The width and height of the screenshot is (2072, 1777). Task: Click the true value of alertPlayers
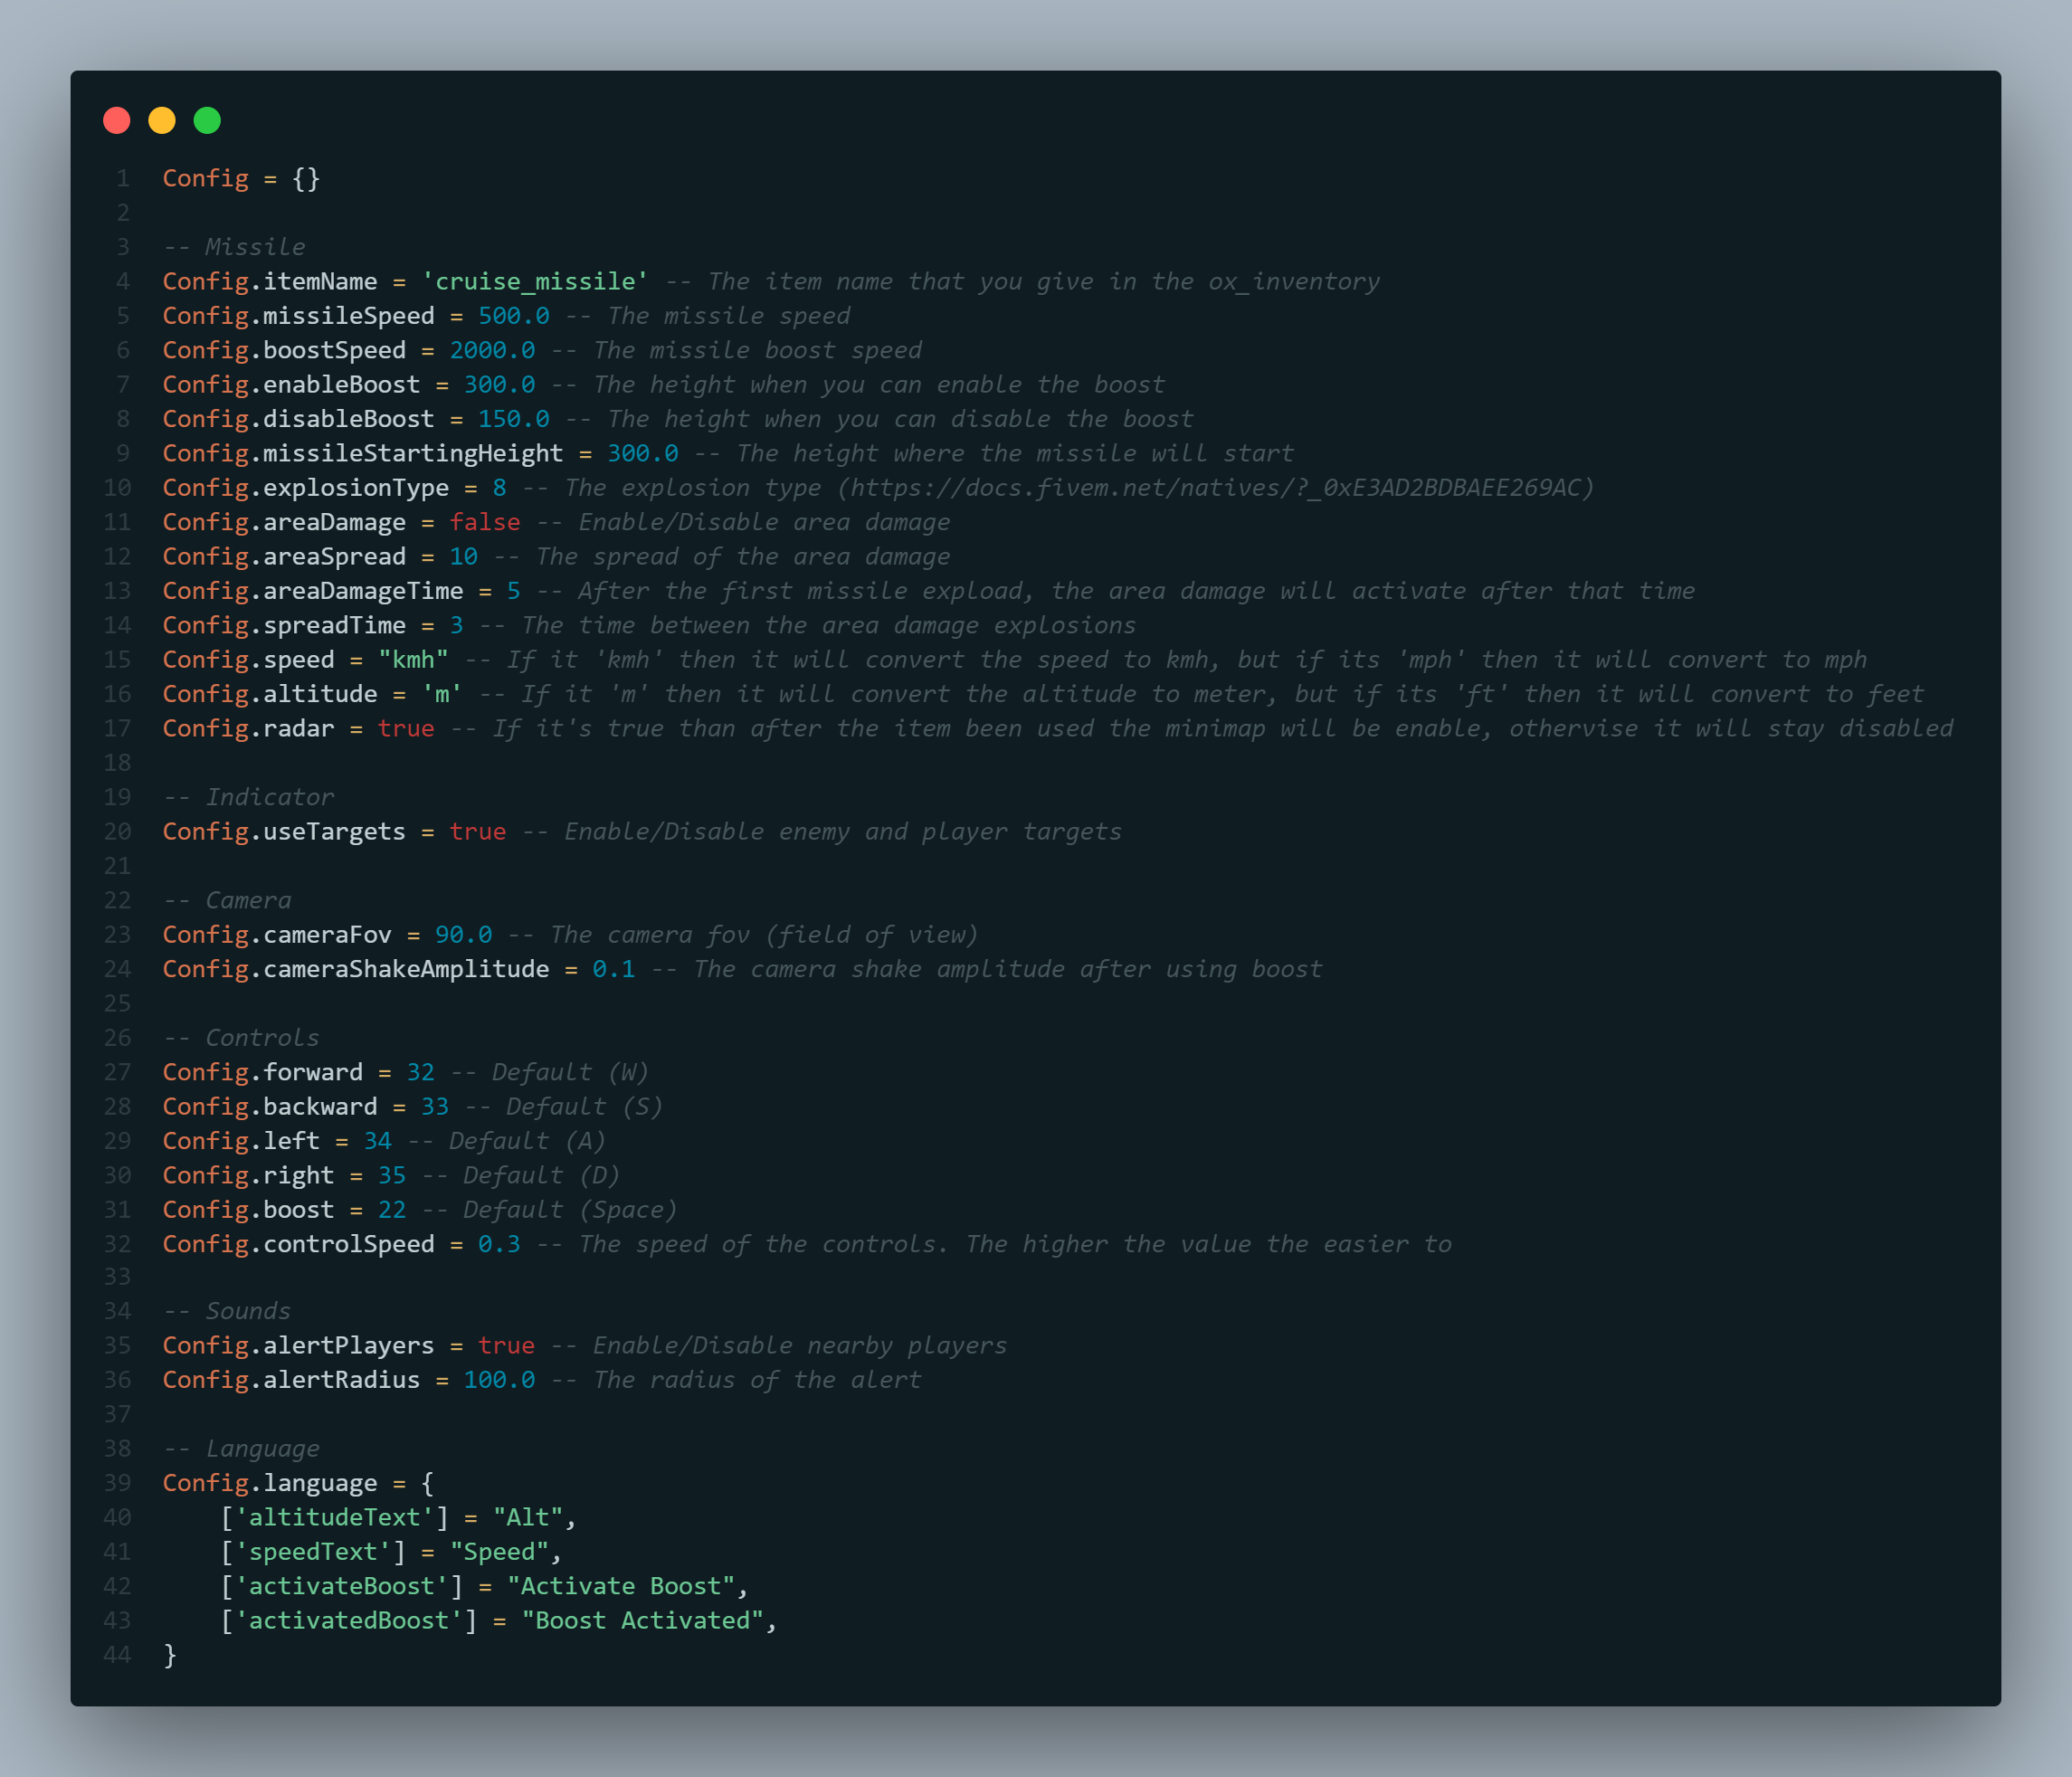tap(506, 1346)
